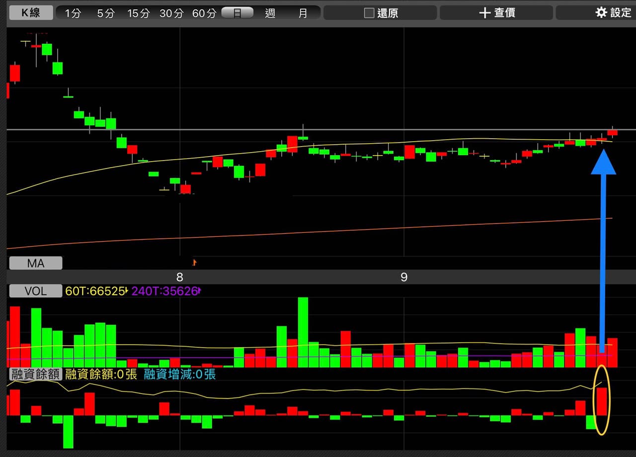Image resolution: width=636 pixels, height=457 pixels.
Task: Select the 60分 interval
Action: coord(204,13)
